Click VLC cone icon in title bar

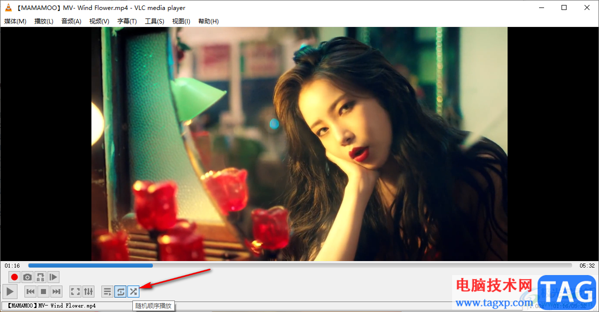pyautogui.click(x=8, y=7)
